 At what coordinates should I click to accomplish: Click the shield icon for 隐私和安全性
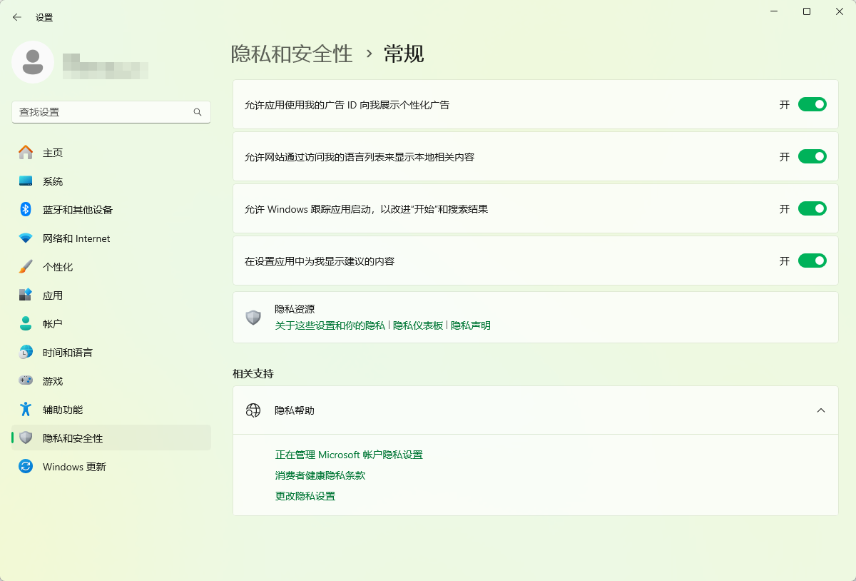26,438
